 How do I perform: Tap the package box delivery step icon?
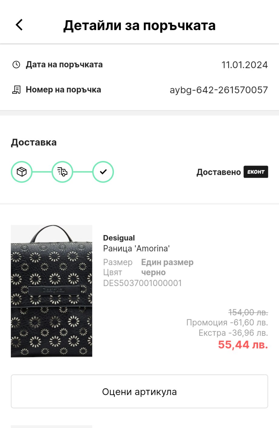pyautogui.click(x=22, y=172)
